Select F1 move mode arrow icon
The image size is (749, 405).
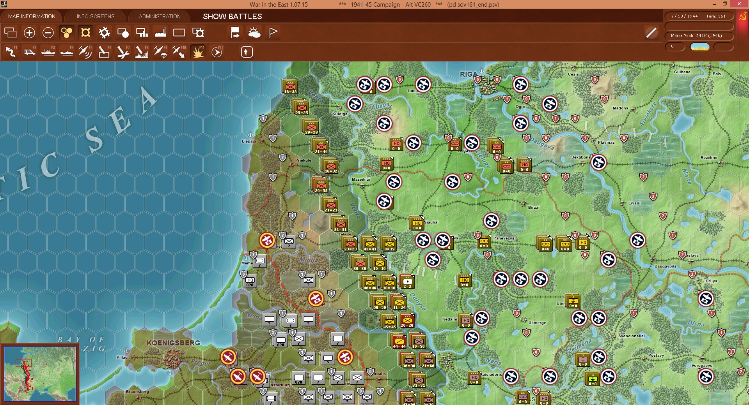point(11,52)
